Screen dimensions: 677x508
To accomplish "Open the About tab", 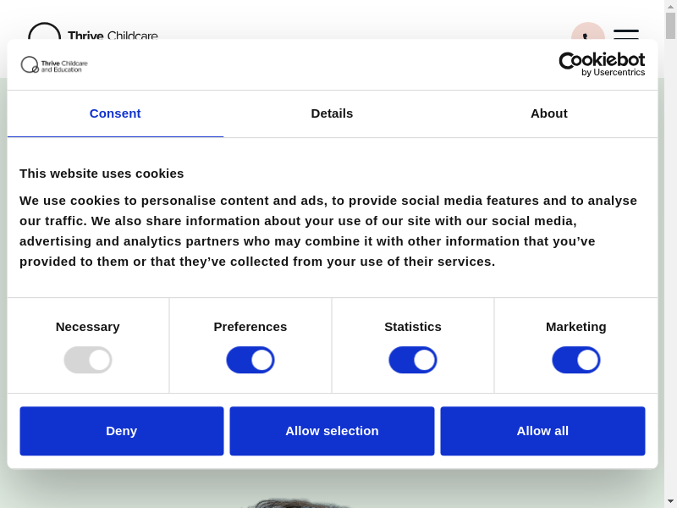I will 548,113.
